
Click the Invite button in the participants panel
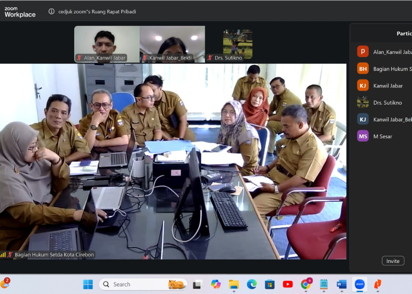click(393, 261)
